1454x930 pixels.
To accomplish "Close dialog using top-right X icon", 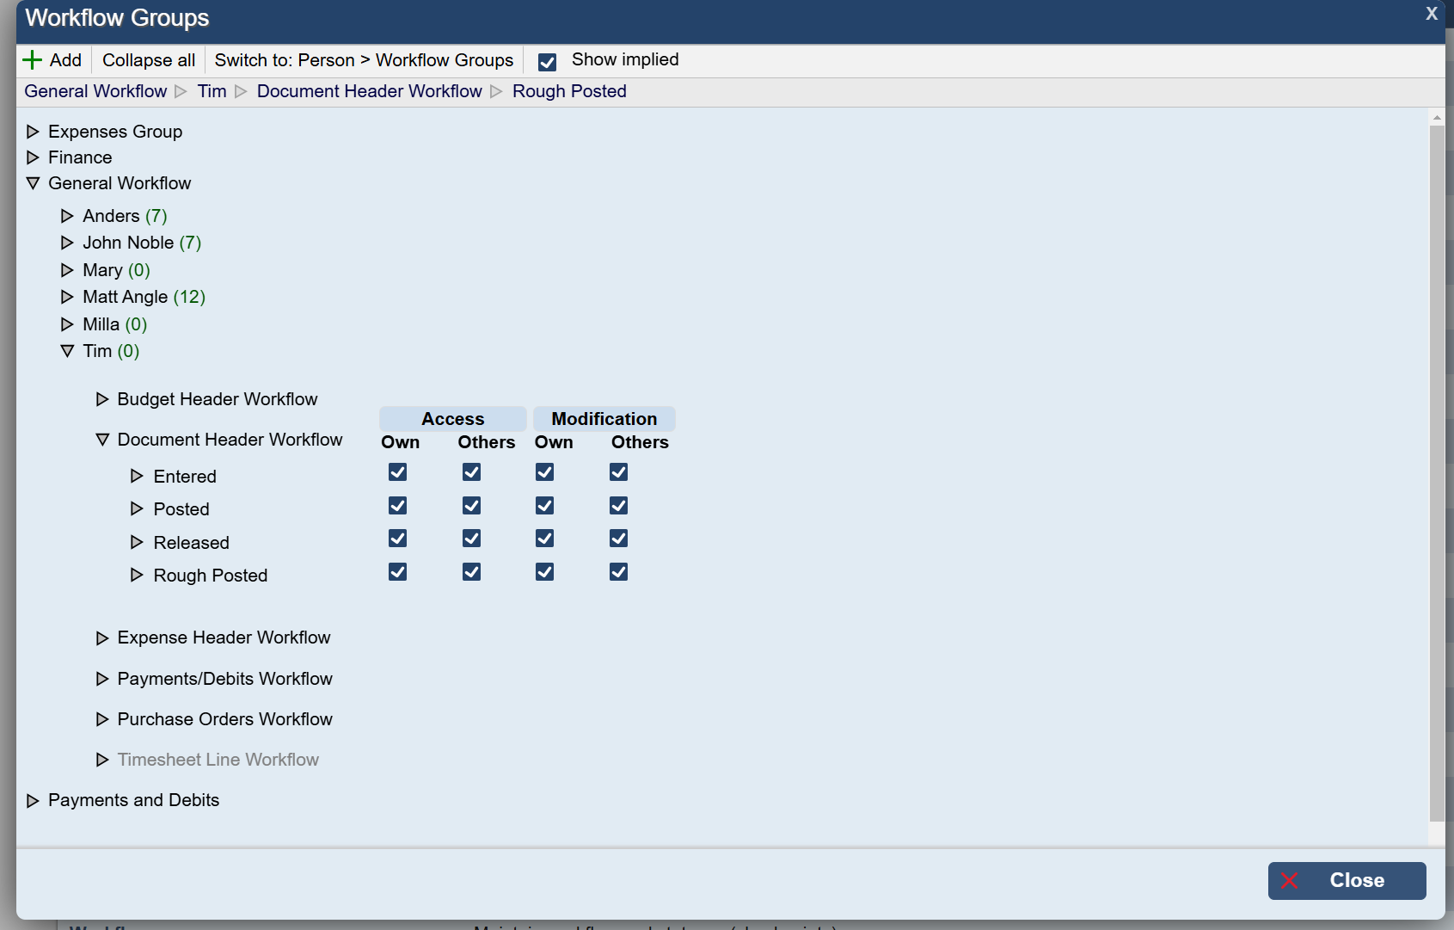I will tap(1431, 14).
